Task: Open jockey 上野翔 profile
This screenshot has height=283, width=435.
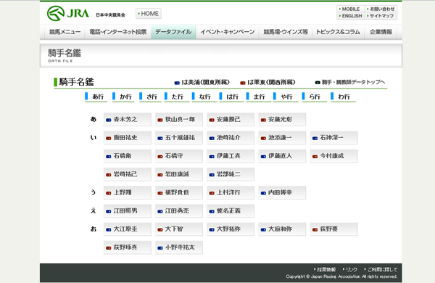Action: pos(128,193)
